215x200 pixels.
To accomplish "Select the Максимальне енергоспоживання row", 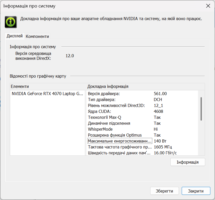I will click(x=143, y=141).
